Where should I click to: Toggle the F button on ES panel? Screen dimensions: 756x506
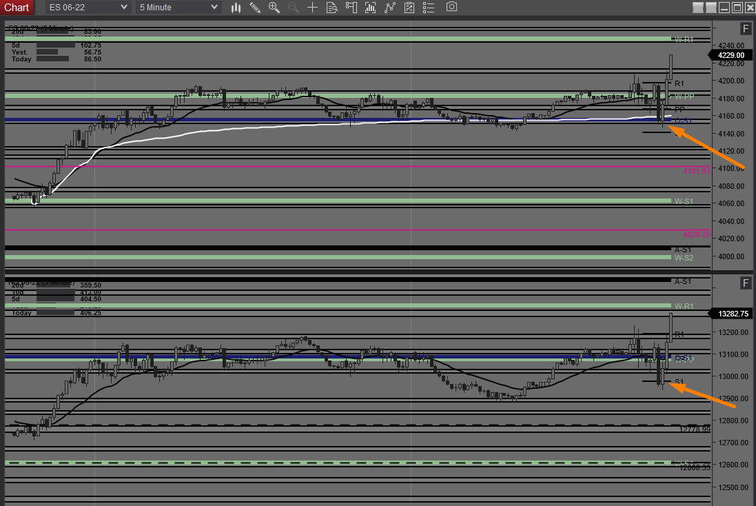[x=746, y=28]
